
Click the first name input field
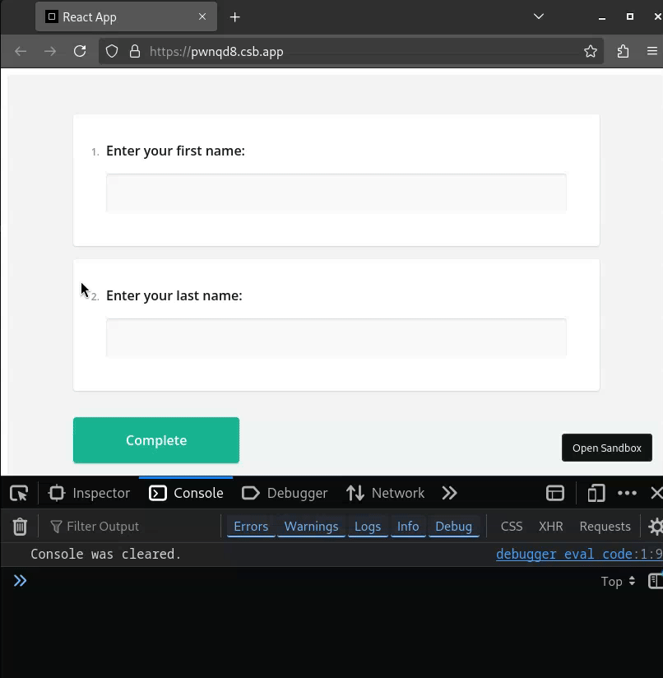pos(336,192)
